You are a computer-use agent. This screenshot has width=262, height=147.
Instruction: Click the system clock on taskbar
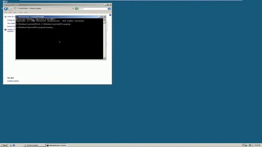[x=257, y=145]
